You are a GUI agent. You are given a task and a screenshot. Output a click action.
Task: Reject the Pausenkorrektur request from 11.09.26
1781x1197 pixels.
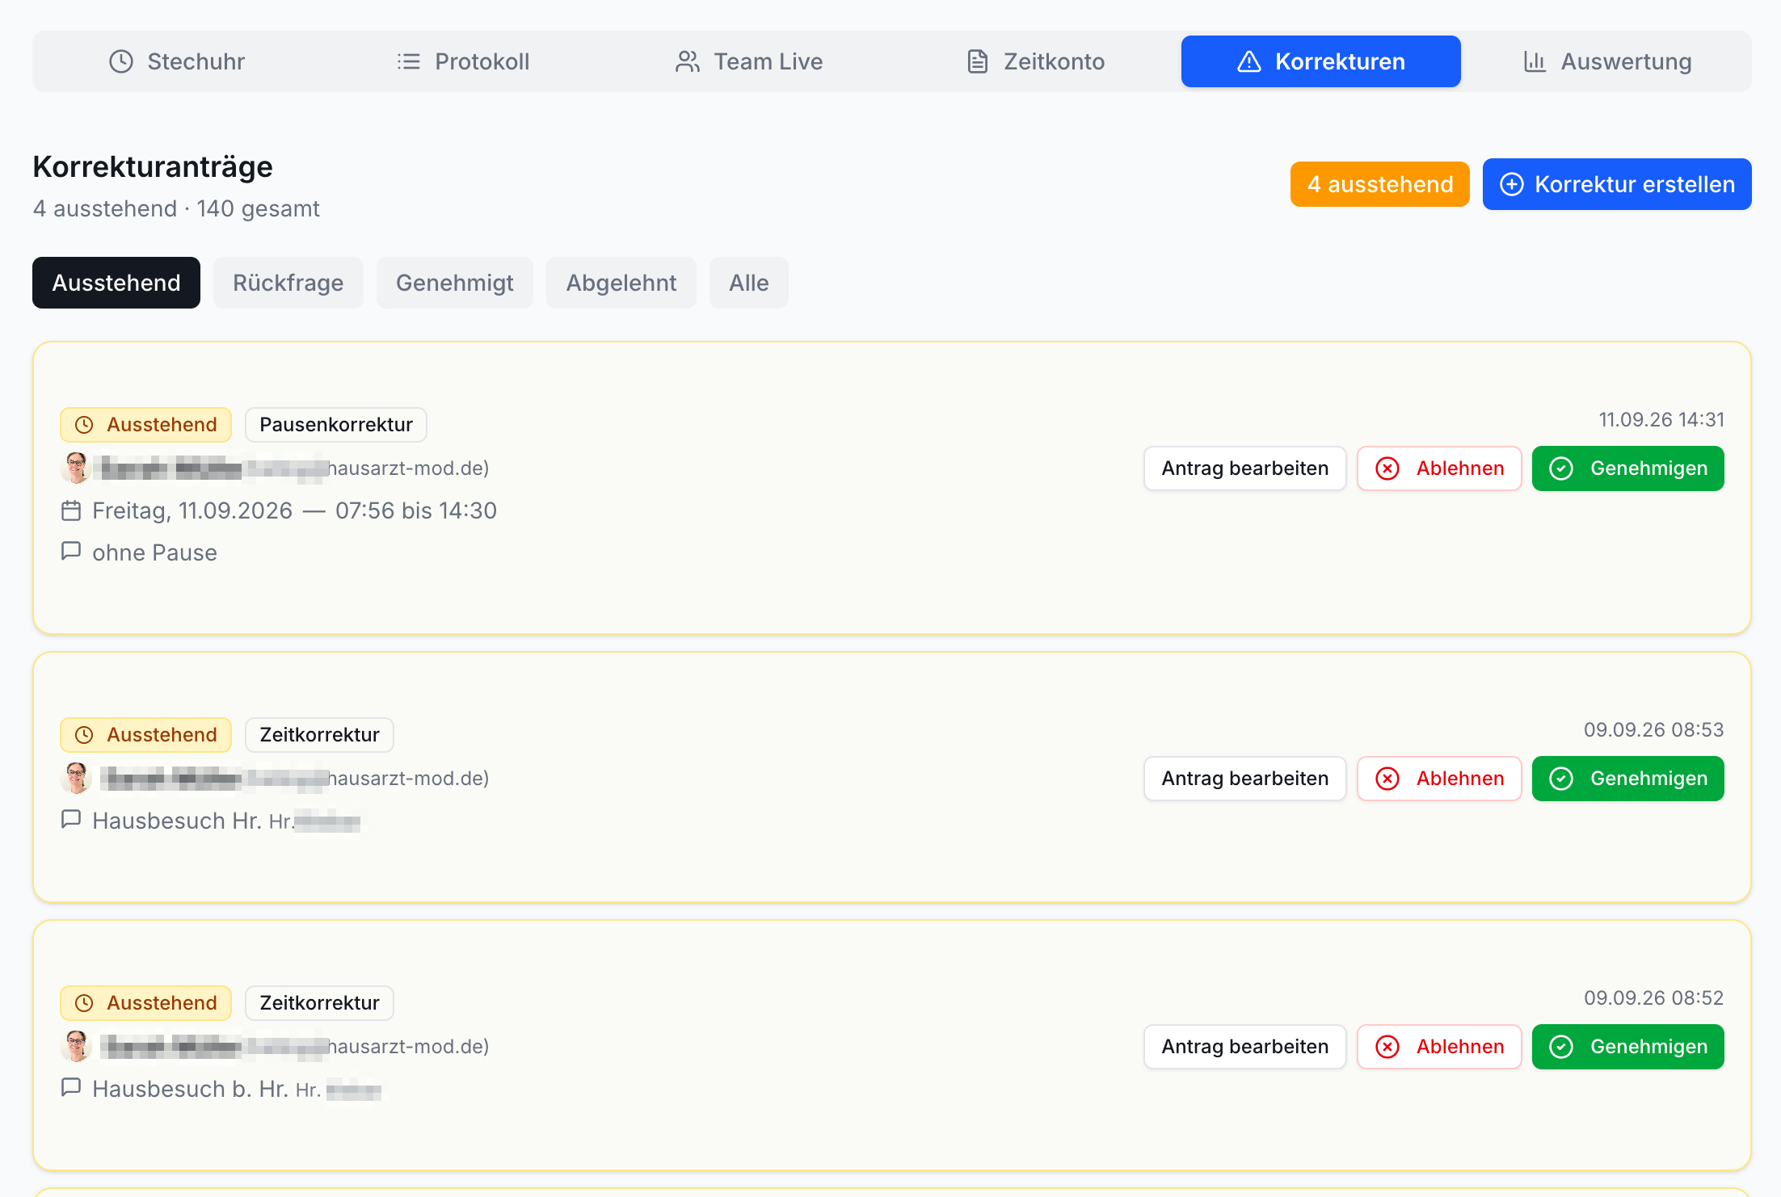[1439, 468]
